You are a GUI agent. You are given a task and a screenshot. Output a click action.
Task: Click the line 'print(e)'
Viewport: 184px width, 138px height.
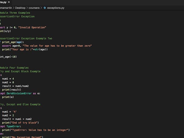8,97
